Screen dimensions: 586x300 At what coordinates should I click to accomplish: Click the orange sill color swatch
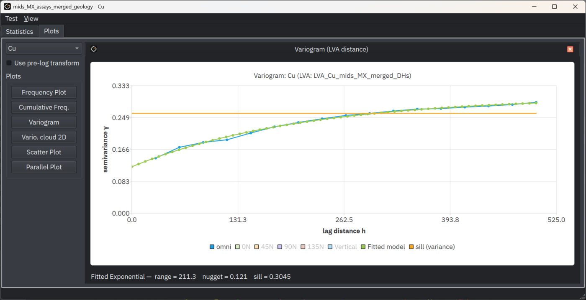411,247
